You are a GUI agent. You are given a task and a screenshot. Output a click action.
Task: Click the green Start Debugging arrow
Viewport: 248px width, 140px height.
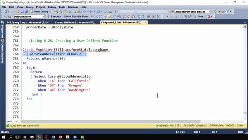coord(115,12)
